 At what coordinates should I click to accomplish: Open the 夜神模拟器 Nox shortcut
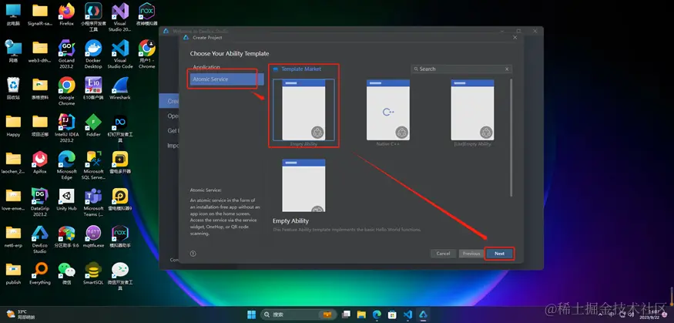coord(146,14)
